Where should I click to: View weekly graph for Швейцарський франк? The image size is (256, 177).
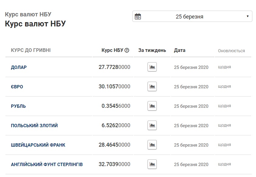coord(152,145)
